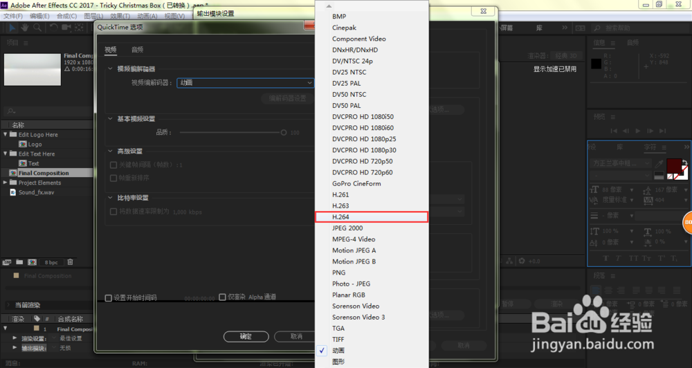Toggle the keyframe interval checkbox

pyautogui.click(x=113, y=165)
